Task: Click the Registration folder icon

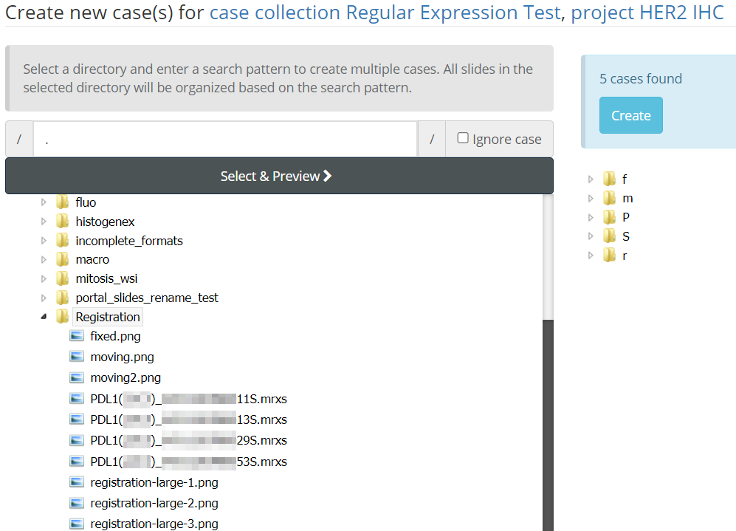Action: pos(63,317)
